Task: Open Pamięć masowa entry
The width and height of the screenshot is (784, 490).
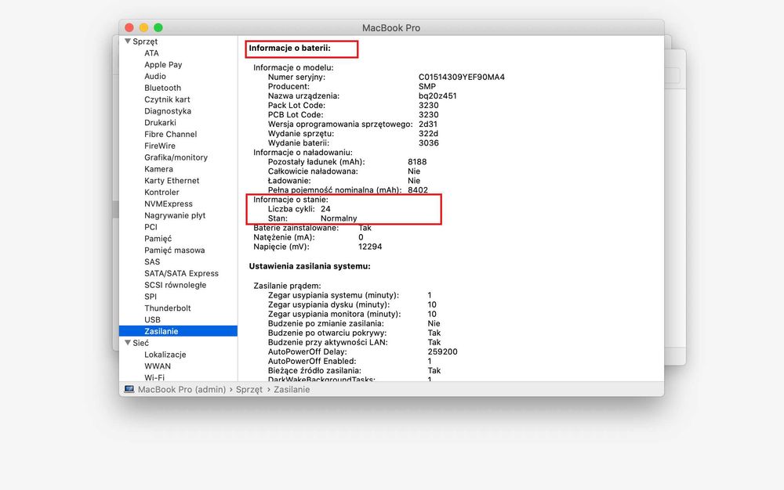Action: (175, 250)
